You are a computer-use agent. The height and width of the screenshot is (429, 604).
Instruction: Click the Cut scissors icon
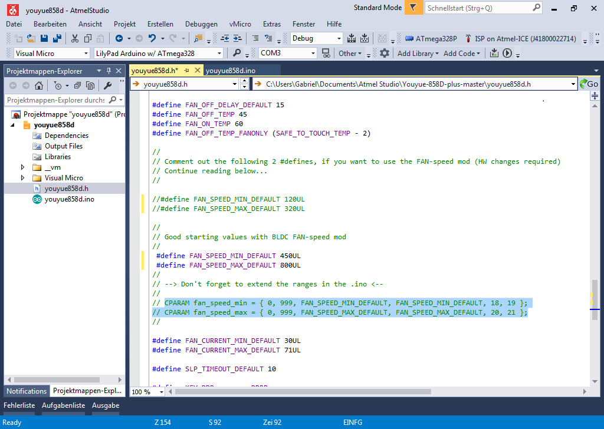pyautogui.click(x=75, y=38)
